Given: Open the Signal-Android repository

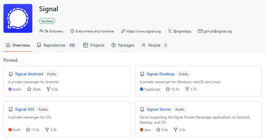Looking at the screenshot, I should click(x=29, y=74).
